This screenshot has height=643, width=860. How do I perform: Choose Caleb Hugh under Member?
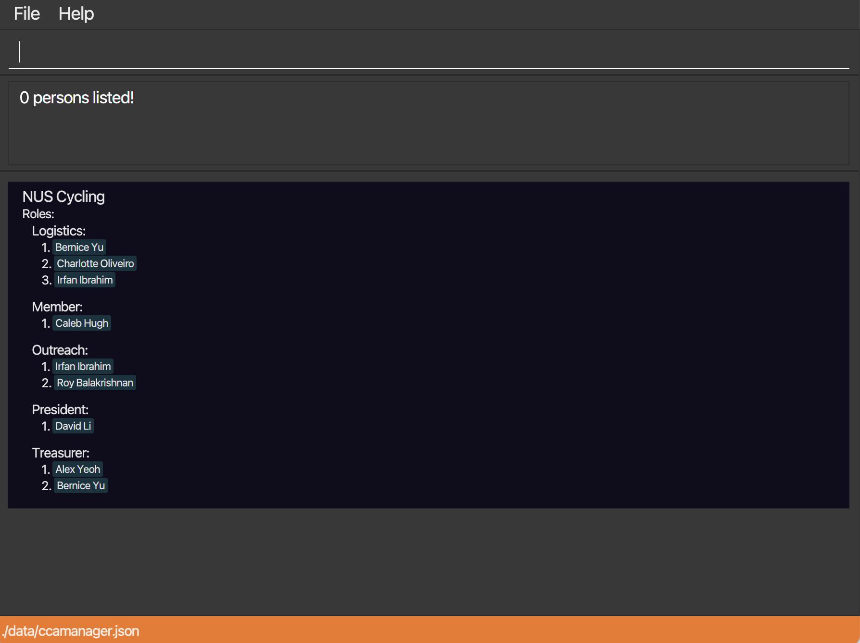[82, 323]
